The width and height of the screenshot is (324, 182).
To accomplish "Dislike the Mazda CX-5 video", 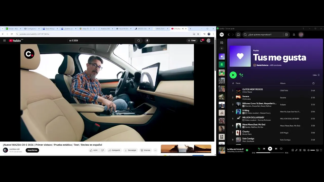I will [x=102, y=150].
